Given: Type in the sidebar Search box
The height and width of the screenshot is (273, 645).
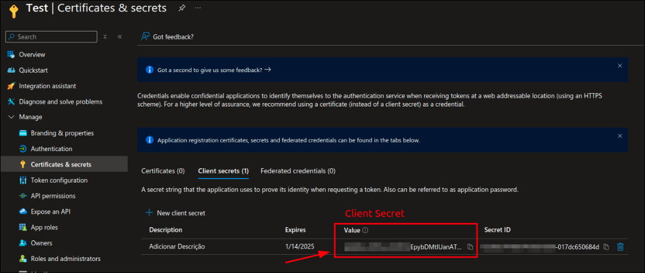Looking at the screenshot, I should 54,37.
